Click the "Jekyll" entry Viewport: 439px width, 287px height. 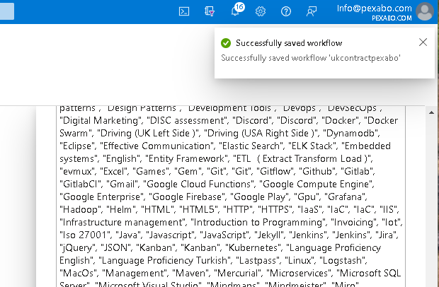269,235
